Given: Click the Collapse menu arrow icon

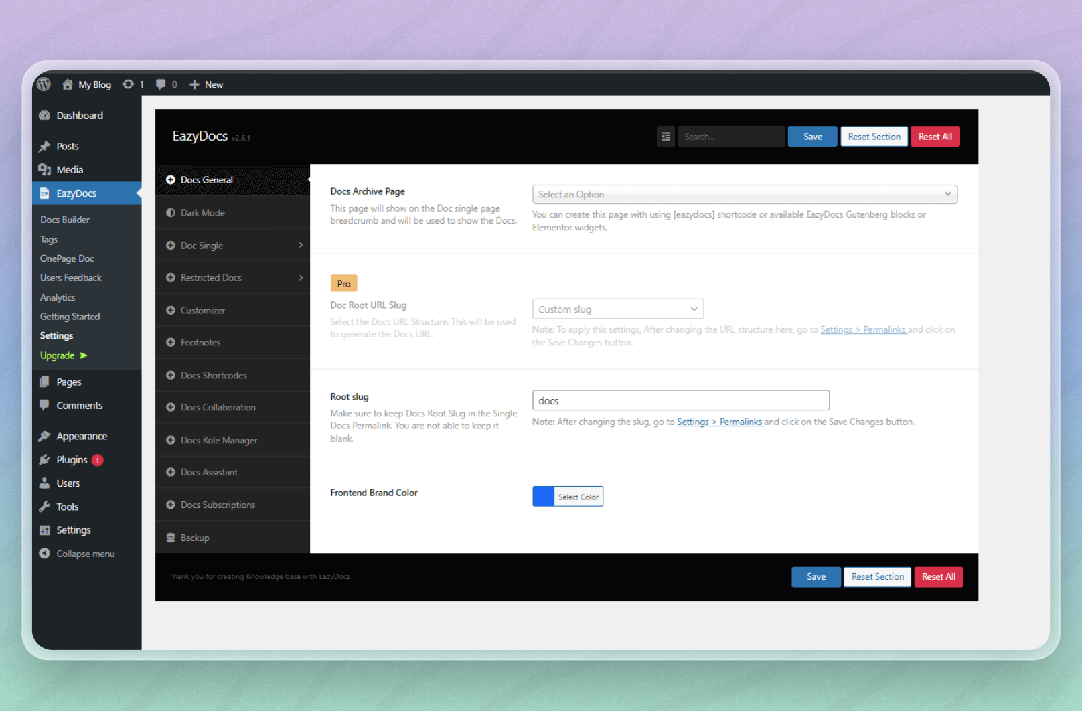Looking at the screenshot, I should click(45, 554).
